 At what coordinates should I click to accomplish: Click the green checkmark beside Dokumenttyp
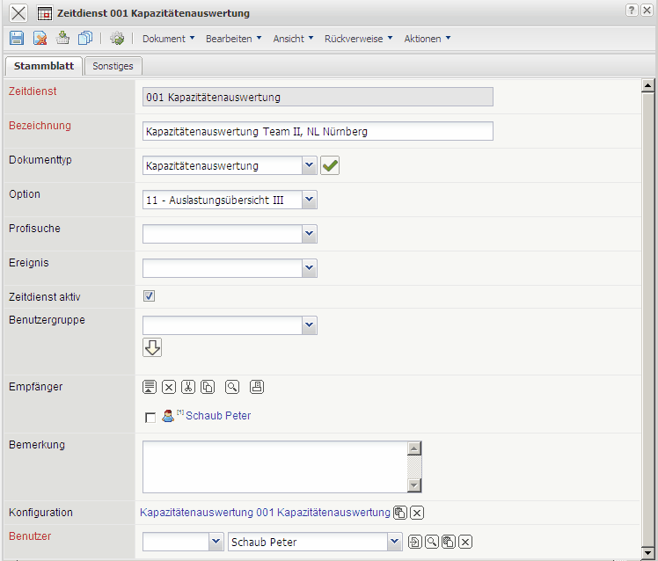pos(330,165)
